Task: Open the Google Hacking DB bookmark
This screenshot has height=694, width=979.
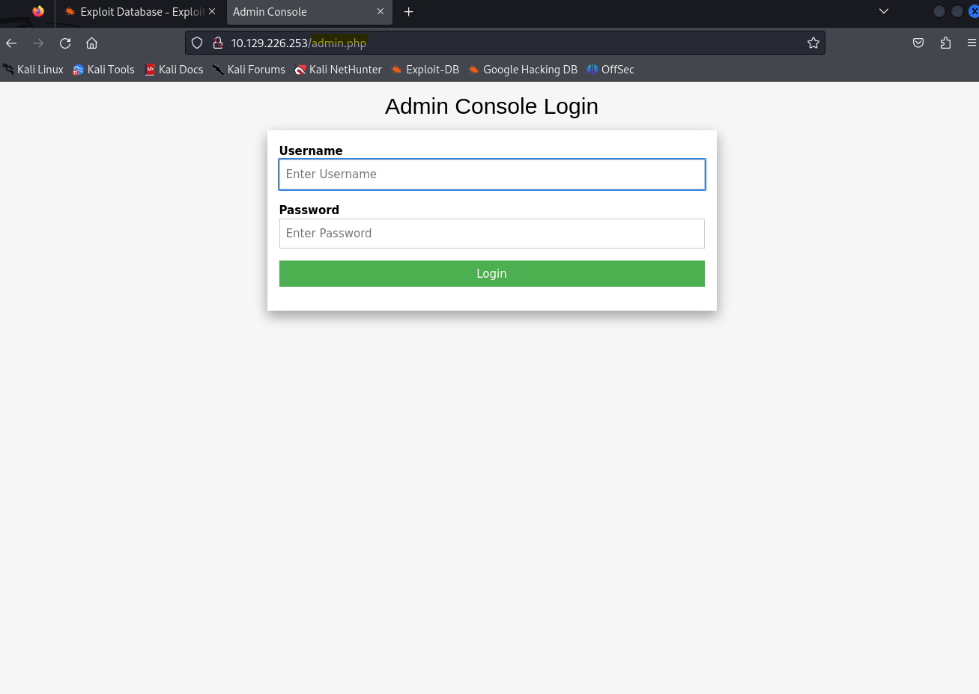Action: [x=523, y=70]
